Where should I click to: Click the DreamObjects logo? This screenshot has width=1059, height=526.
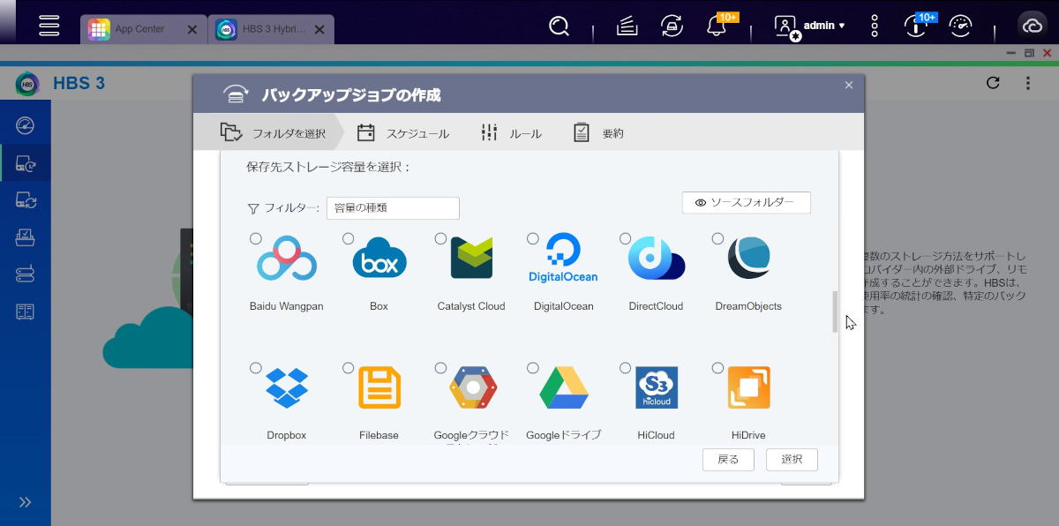(x=749, y=259)
